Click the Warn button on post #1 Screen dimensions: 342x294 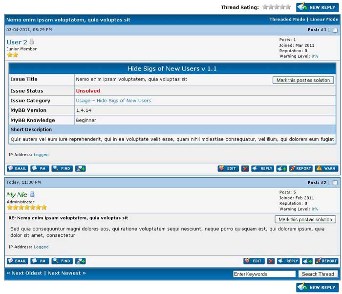click(326, 168)
